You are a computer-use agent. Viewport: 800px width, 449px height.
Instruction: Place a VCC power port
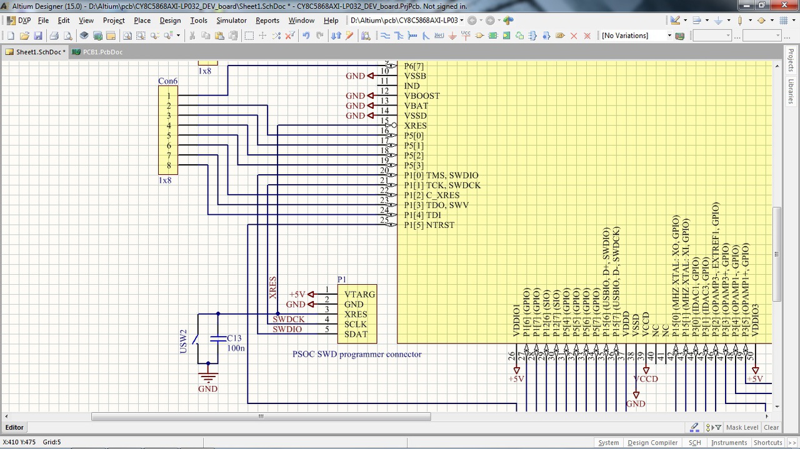pyautogui.click(x=466, y=36)
